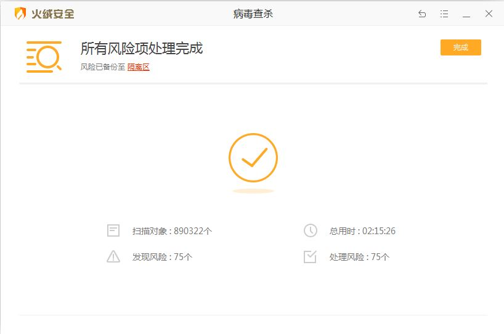Click the 火绒安全 brand name text
Image resolution: width=504 pixels, height=334 pixels.
pos(53,14)
